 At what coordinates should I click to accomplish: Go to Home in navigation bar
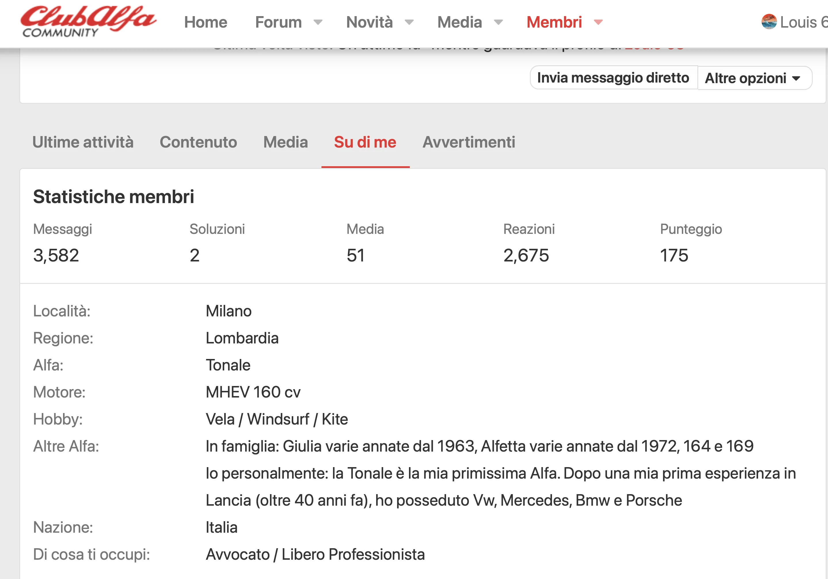point(205,22)
